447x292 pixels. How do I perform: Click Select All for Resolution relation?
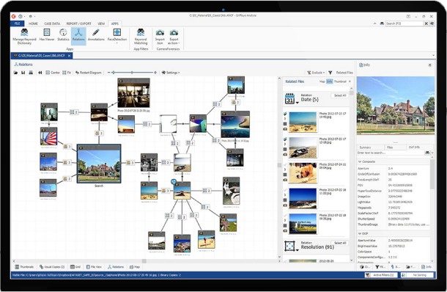click(x=340, y=243)
